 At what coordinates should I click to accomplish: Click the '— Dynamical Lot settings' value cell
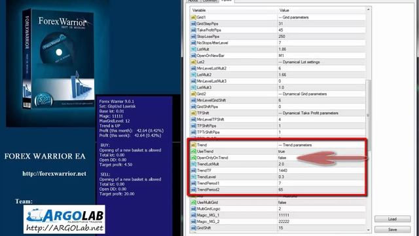[x=321, y=62]
